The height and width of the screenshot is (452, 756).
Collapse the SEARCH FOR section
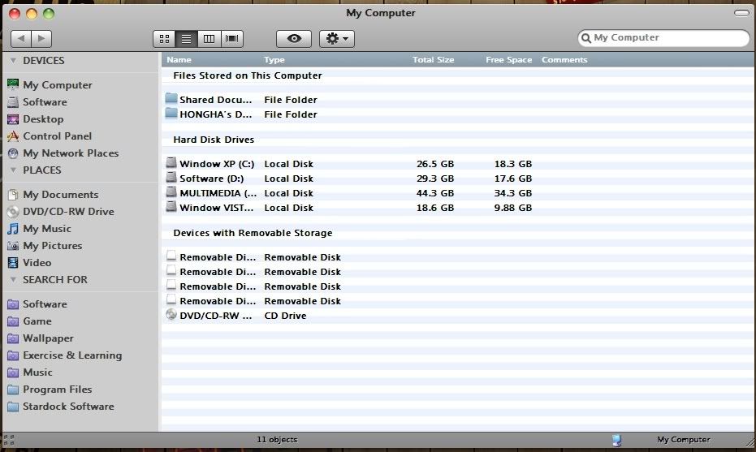[x=14, y=279]
